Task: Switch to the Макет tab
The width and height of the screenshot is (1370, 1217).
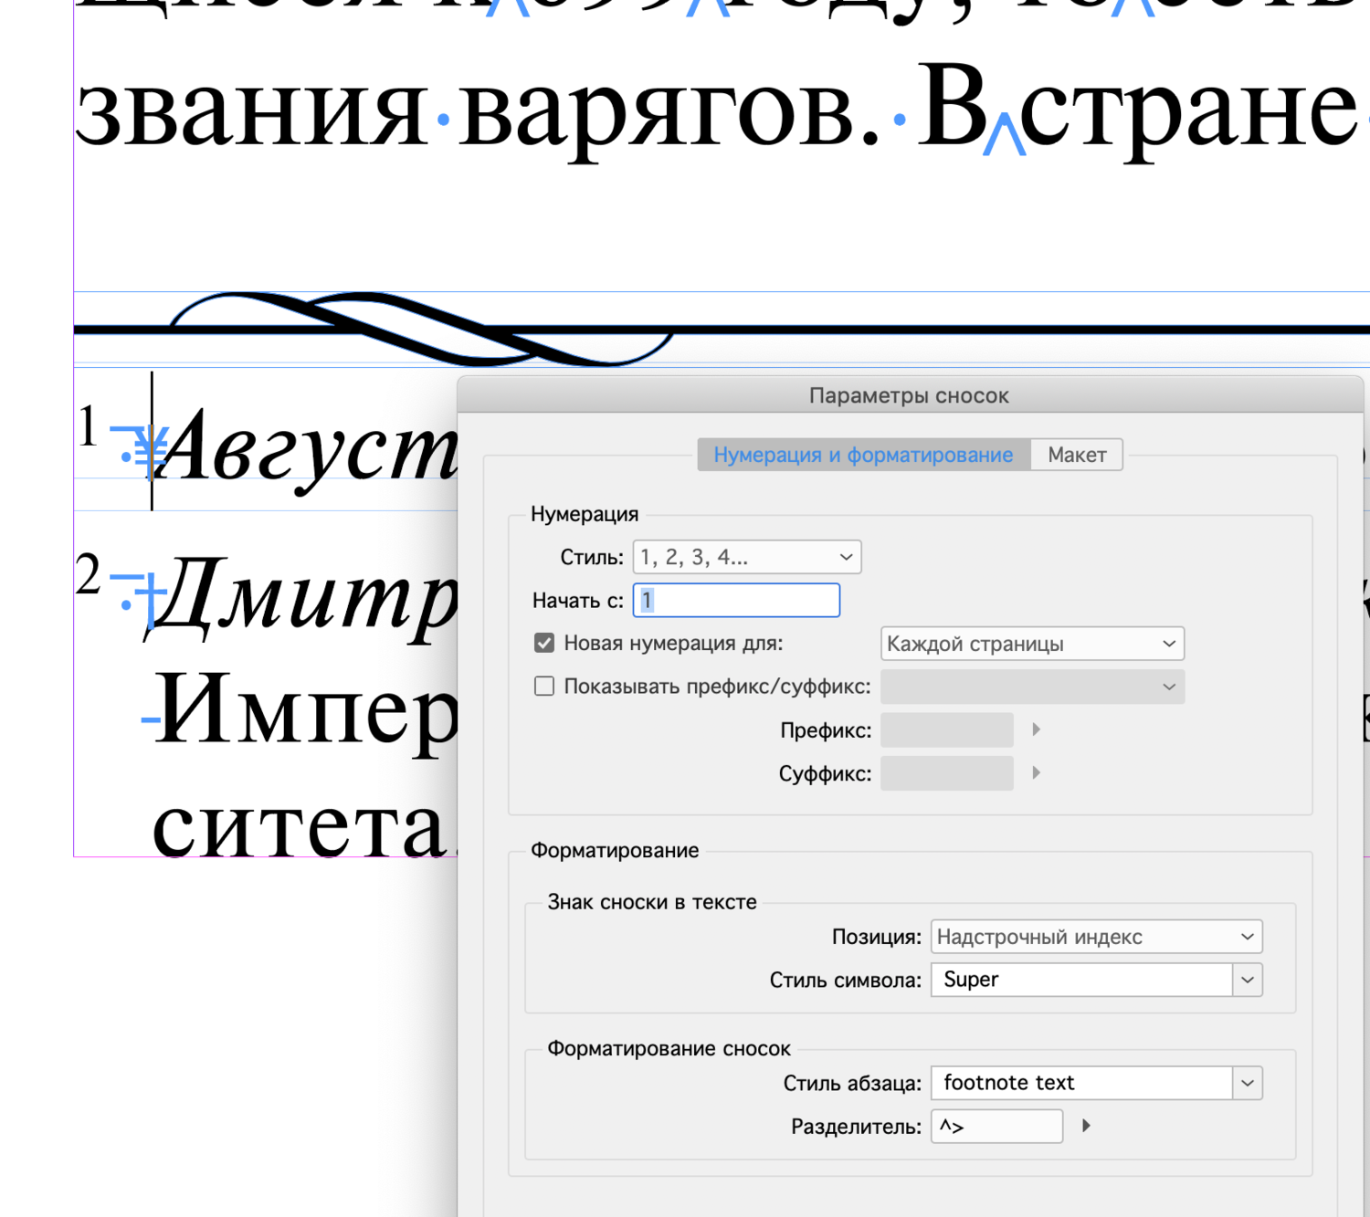Action: pos(1077,454)
